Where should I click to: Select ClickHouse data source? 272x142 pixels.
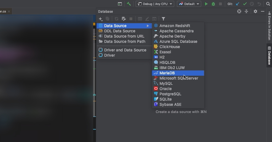tap(178, 47)
